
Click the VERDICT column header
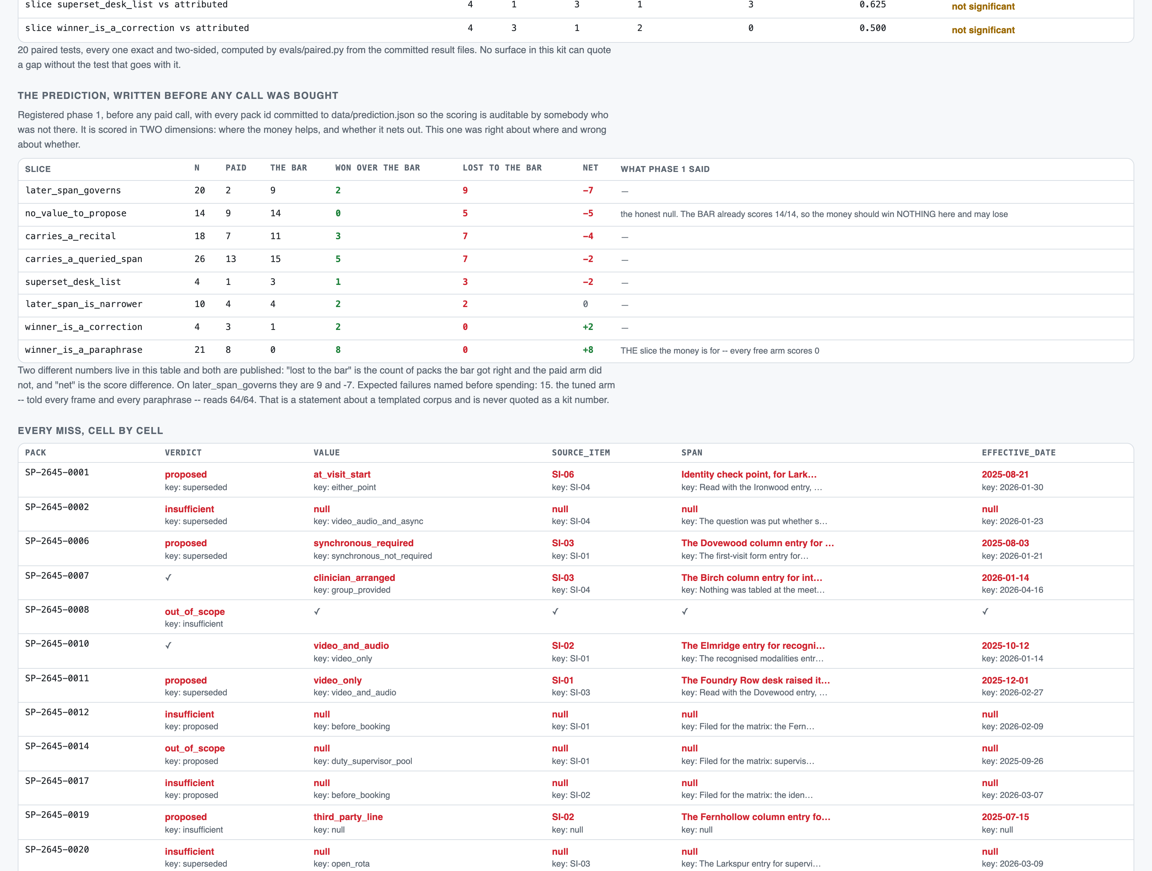tap(183, 452)
